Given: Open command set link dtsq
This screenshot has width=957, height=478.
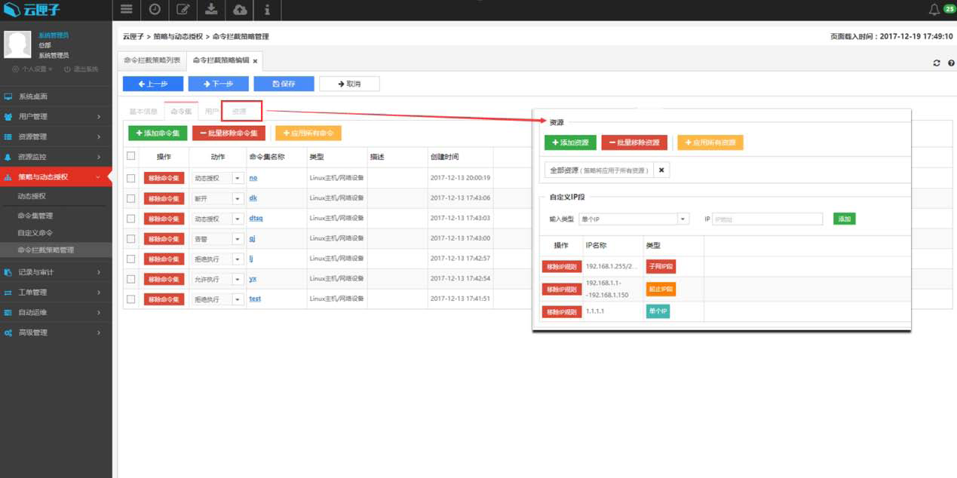Looking at the screenshot, I should coord(256,218).
